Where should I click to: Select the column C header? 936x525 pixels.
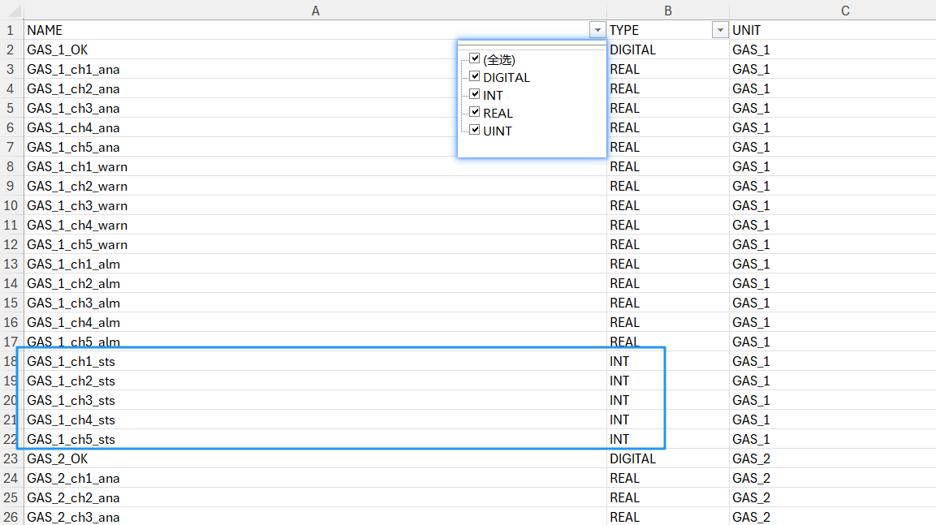click(x=844, y=10)
